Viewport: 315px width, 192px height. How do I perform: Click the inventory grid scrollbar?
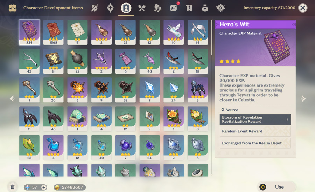coord(211,37)
